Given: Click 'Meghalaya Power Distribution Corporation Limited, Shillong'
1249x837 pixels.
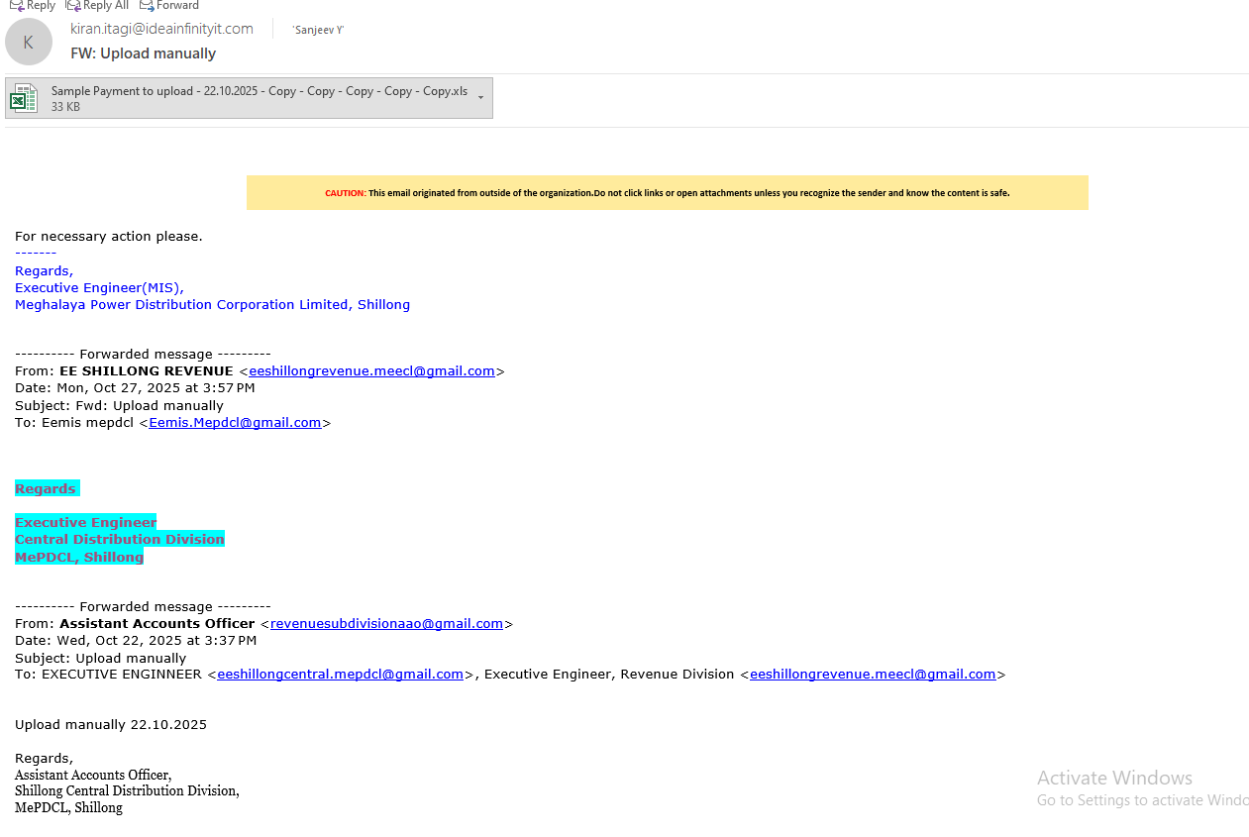Looking at the screenshot, I should 212,304.
